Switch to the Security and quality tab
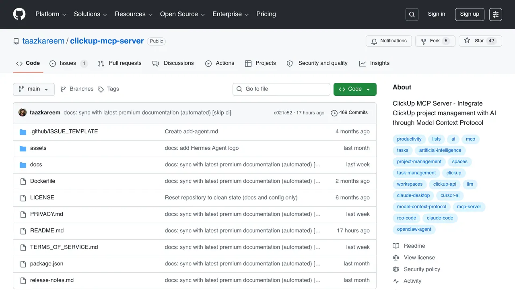 pos(317,63)
